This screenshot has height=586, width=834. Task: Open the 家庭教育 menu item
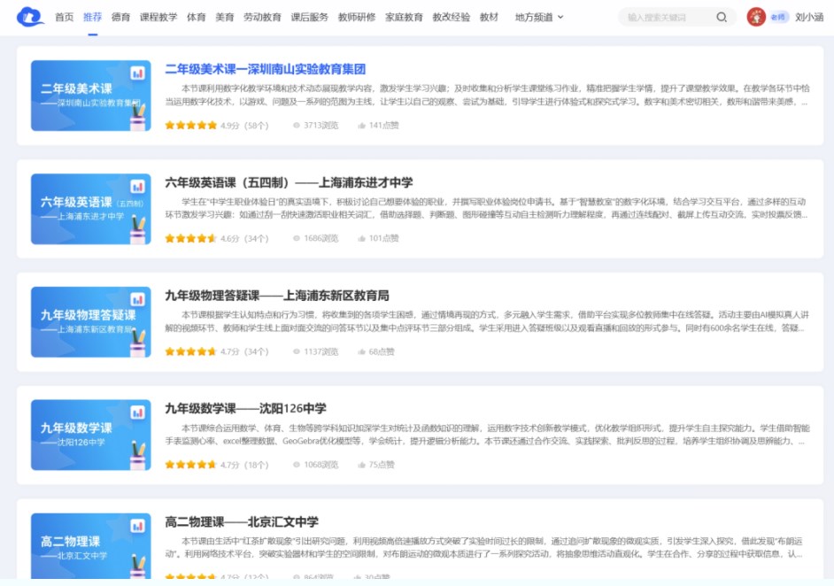(x=405, y=17)
